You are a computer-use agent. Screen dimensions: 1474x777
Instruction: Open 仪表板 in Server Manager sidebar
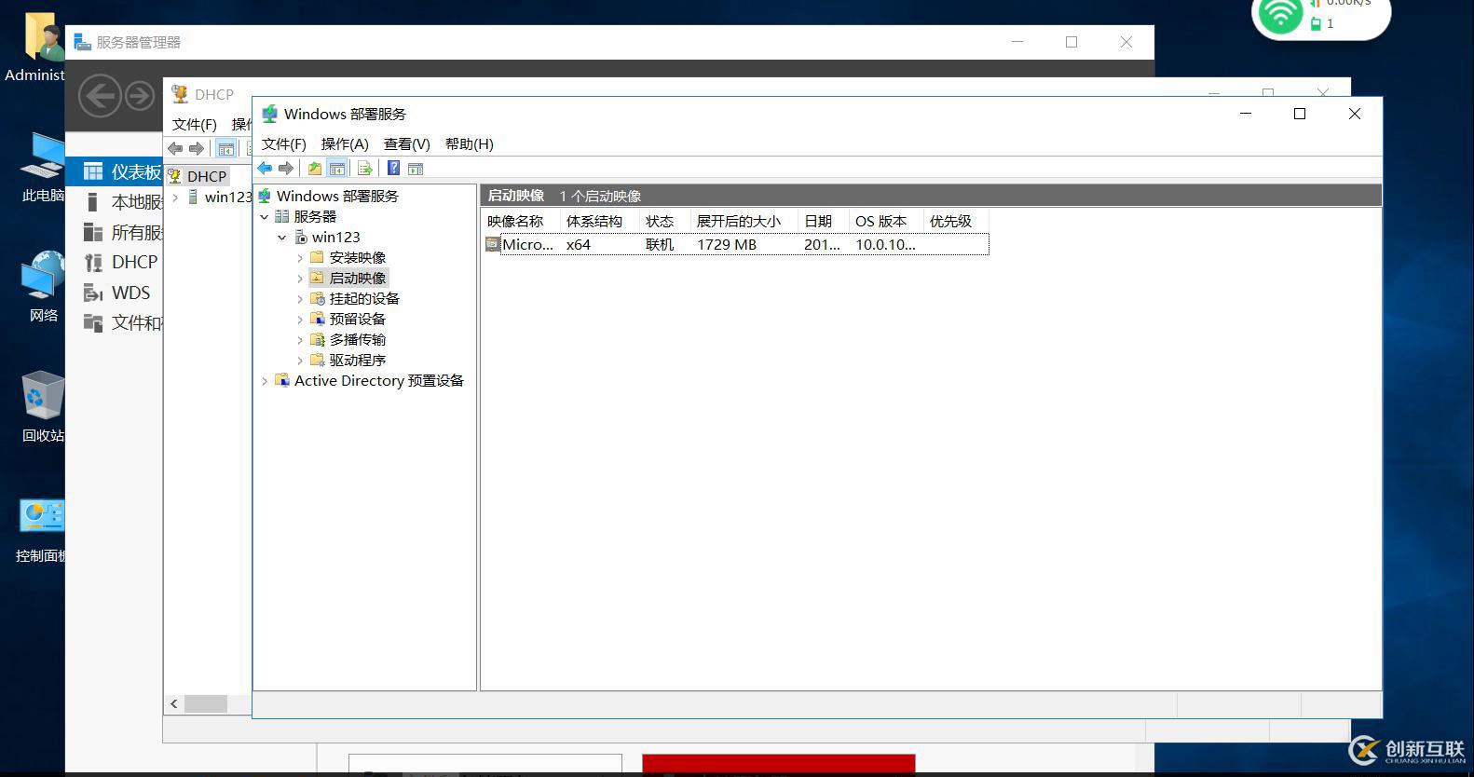116,171
